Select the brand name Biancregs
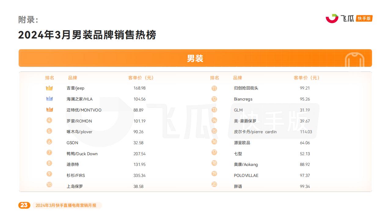Screen dimensions: 391x220 point(243,99)
